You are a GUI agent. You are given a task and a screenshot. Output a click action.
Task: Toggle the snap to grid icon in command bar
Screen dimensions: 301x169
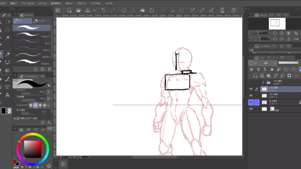211,10
